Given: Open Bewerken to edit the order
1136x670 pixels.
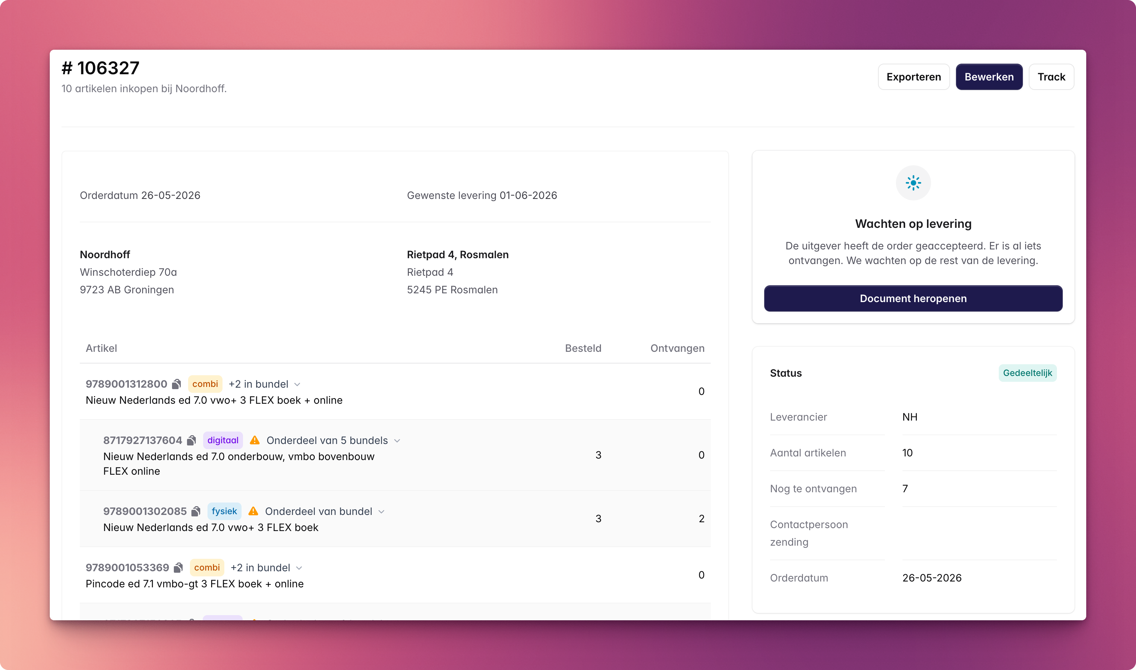Looking at the screenshot, I should pyautogui.click(x=989, y=77).
